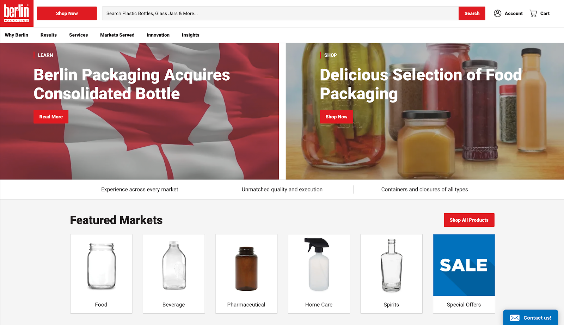Click the product search input field
This screenshot has width=564, height=325.
[247, 13]
